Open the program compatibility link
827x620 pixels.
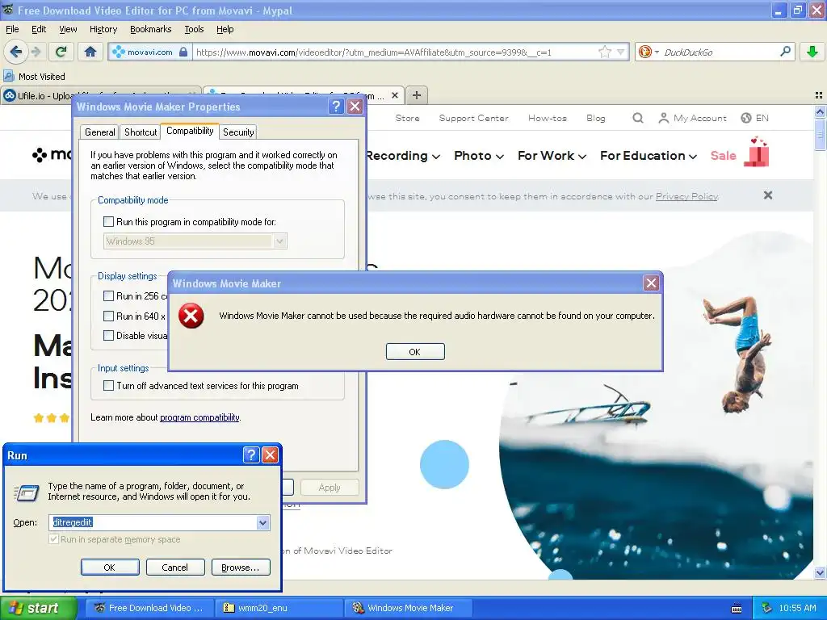[199, 417]
